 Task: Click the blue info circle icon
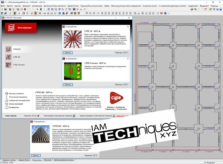coord(60,13)
